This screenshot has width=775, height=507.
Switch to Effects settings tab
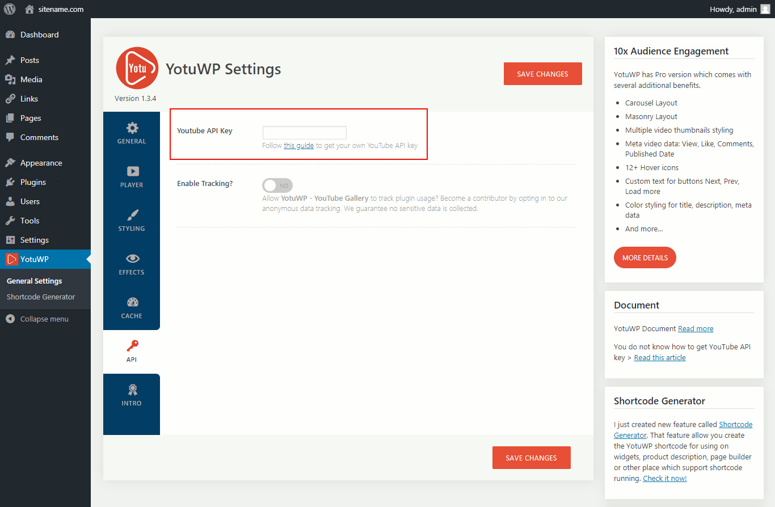point(132,264)
